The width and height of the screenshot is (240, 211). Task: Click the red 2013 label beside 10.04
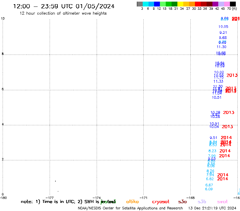click(227, 127)
